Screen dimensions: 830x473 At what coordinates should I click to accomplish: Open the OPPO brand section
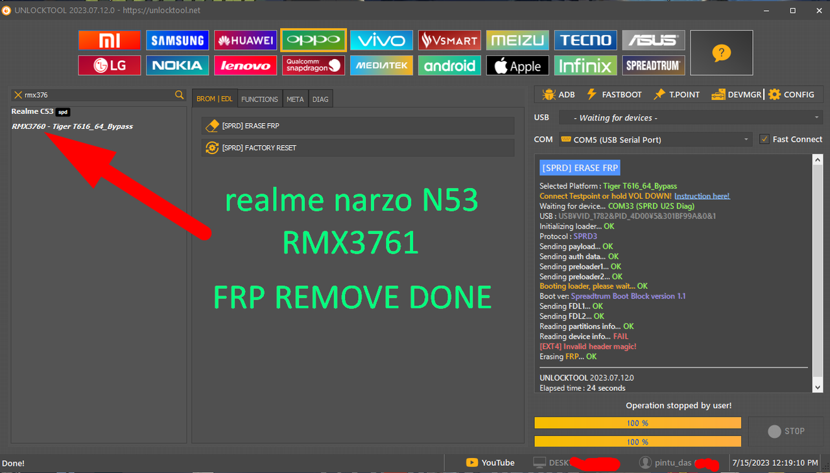click(313, 40)
